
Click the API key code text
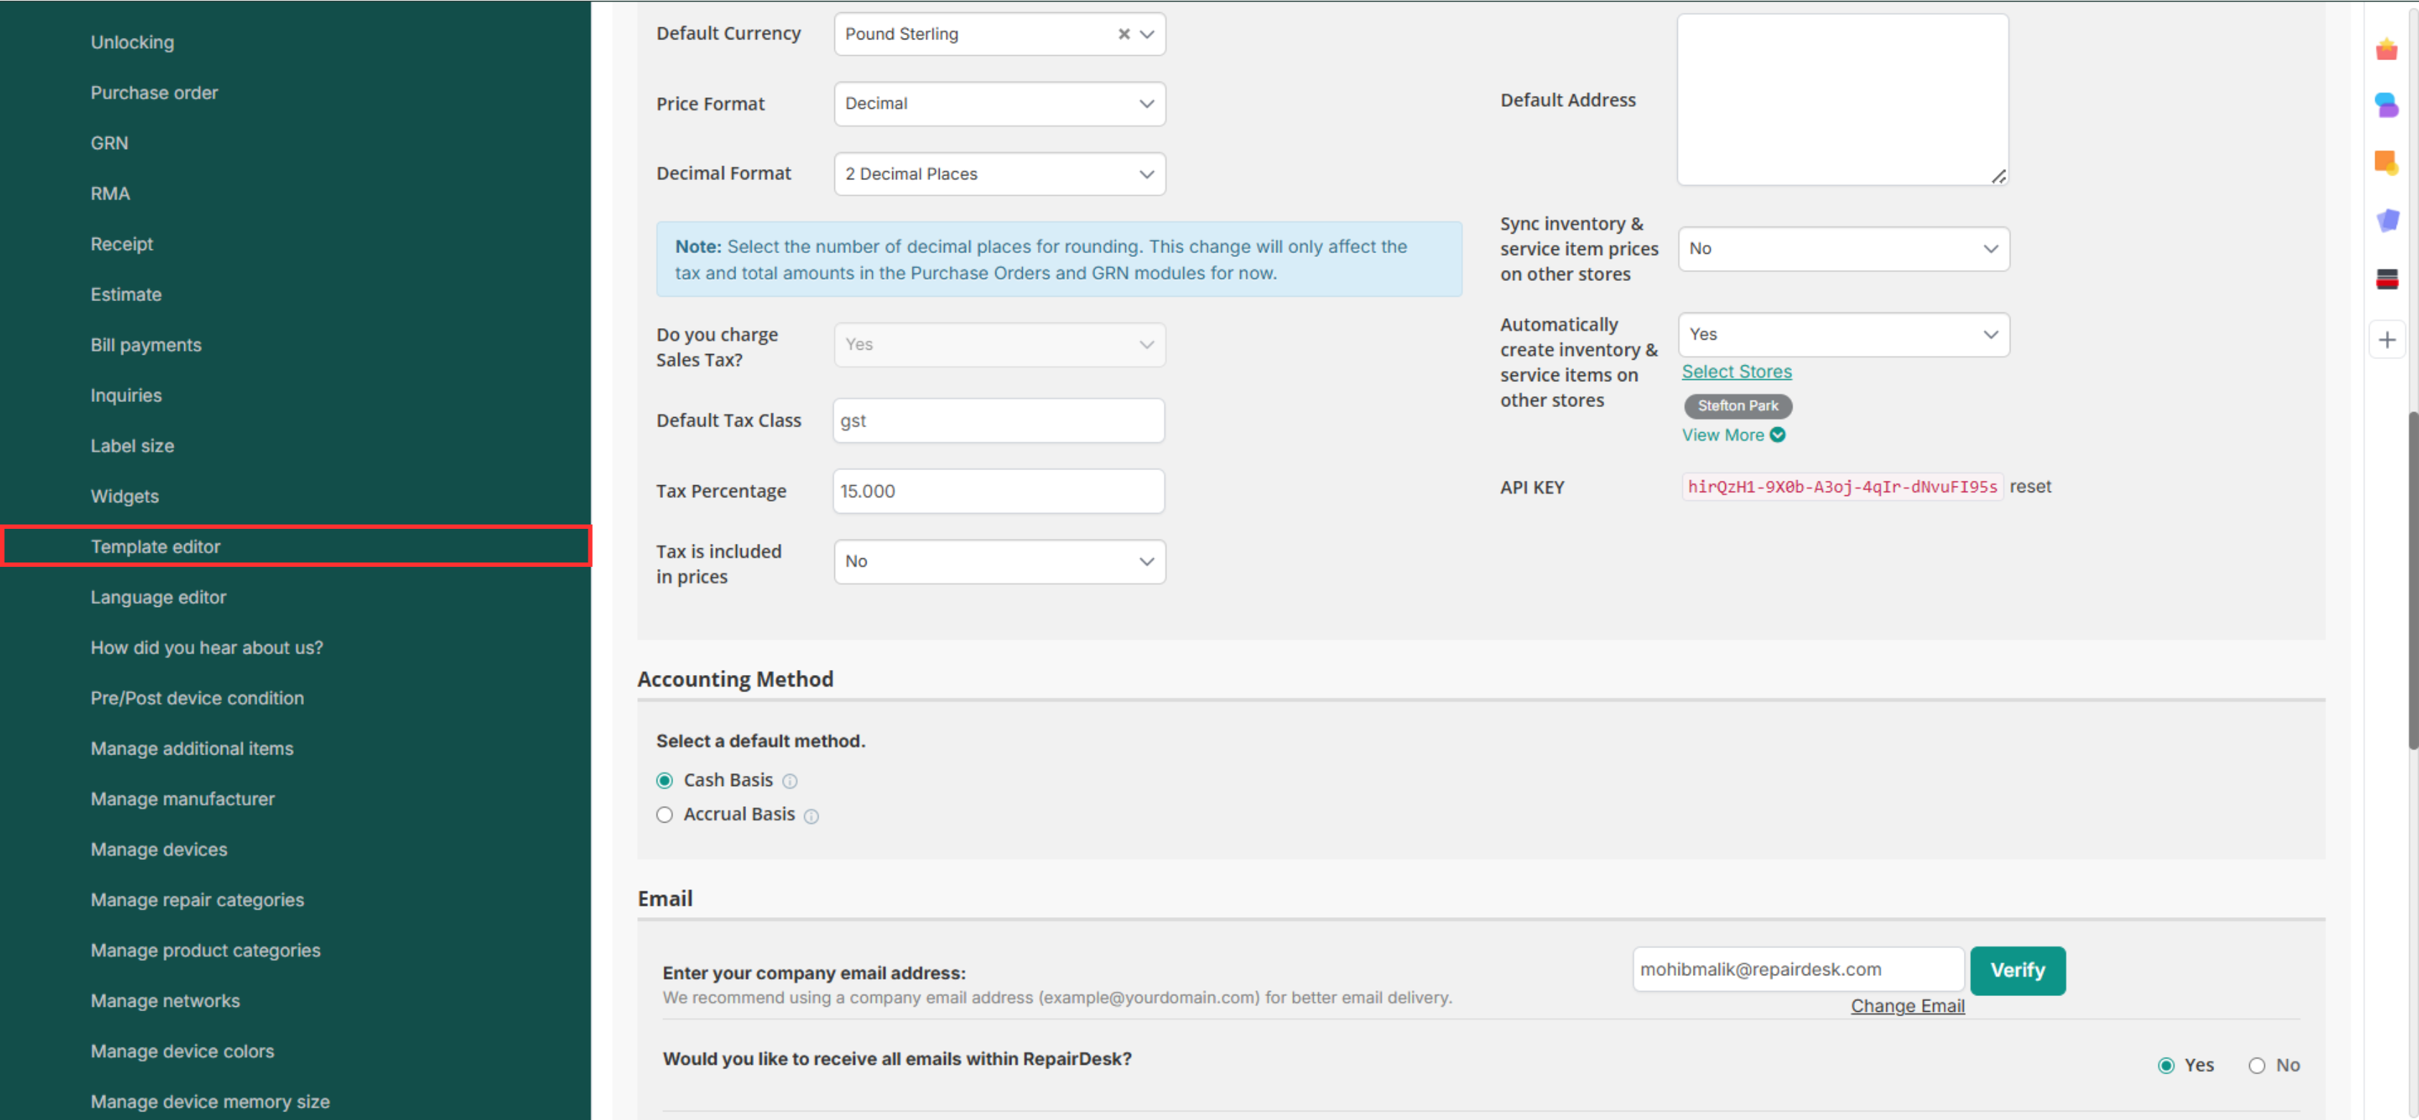click(x=1841, y=487)
